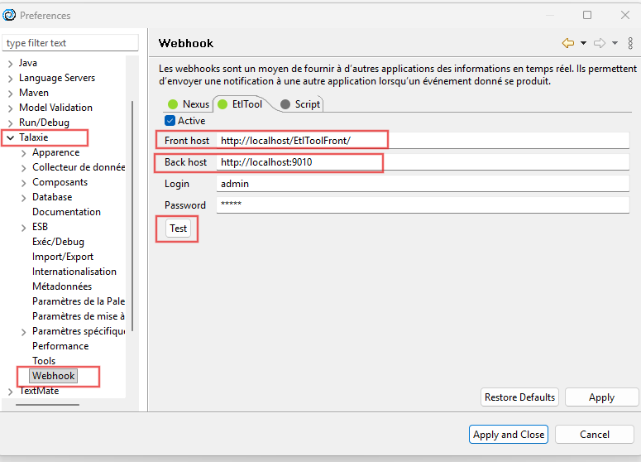Select Performance in the preferences tree

(60, 346)
